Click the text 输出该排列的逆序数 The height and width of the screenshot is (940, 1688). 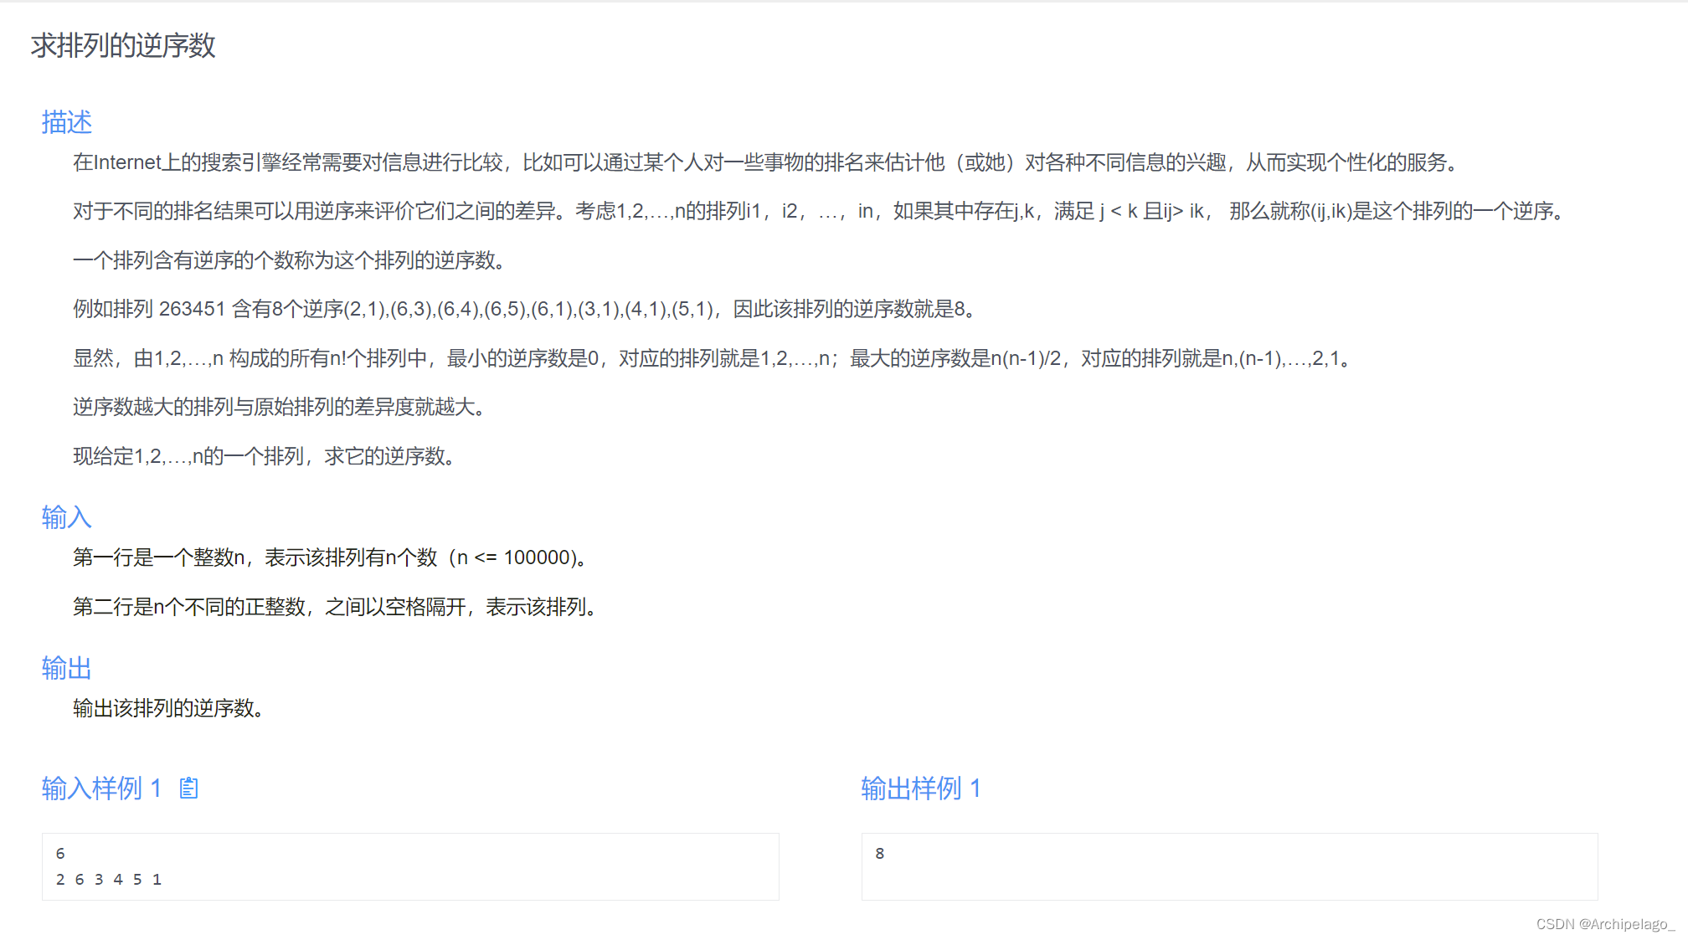coord(169,708)
